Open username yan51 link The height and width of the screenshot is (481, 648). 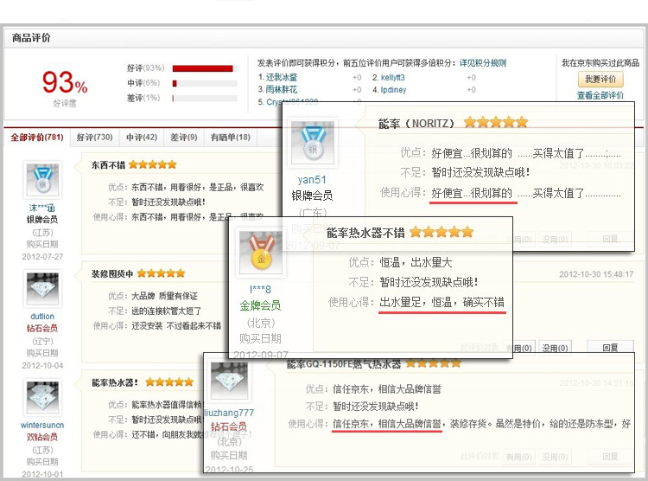click(x=312, y=180)
